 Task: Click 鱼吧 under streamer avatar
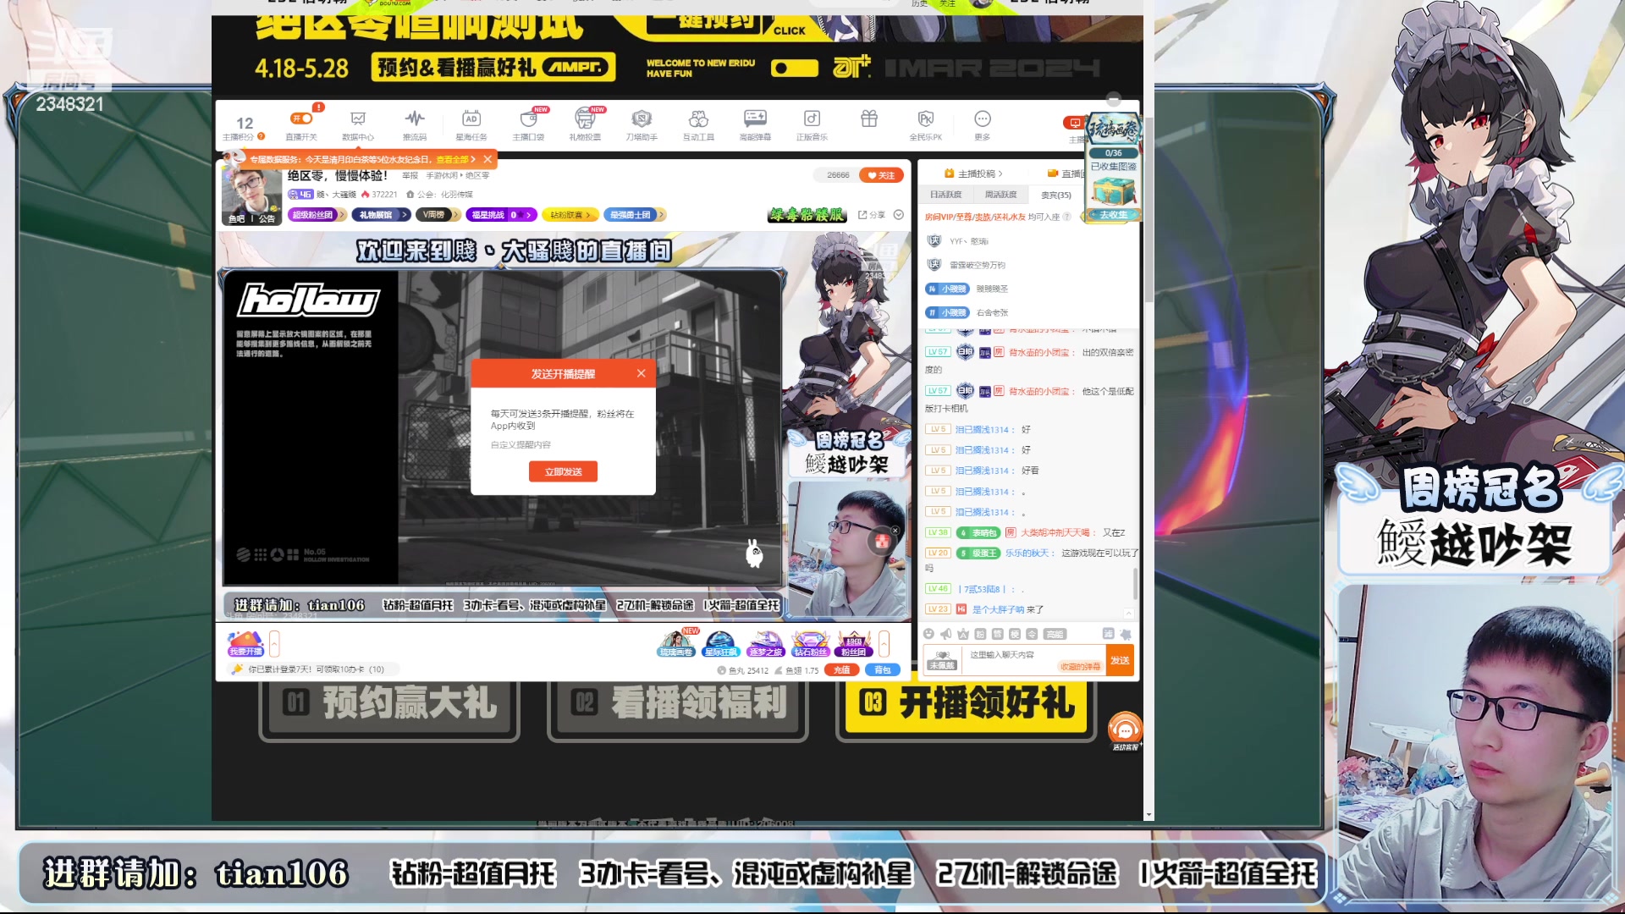[x=236, y=219]
